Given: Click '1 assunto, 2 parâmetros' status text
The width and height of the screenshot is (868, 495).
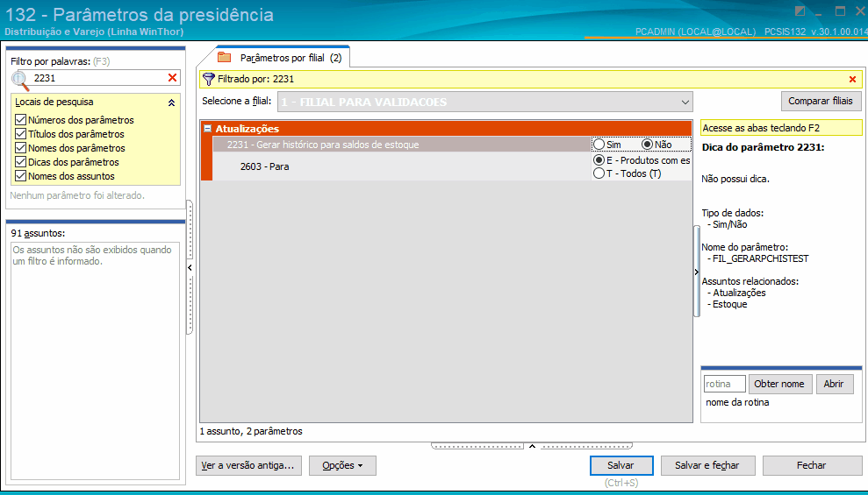Looking at the screenshot, I should click(251, 431).
